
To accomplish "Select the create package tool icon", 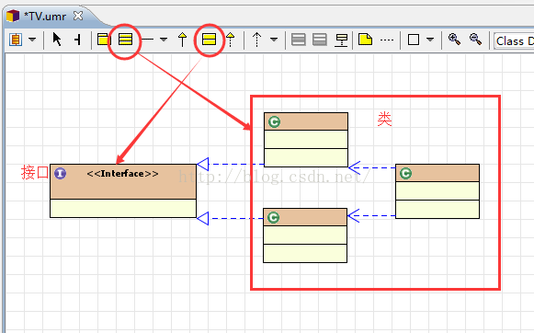I will click(104, 40).
